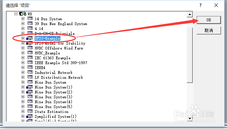This screenshot has height=129, width=227.
Task: Expand the 39 Bus New England System node
Action: [x=23, y=24]
